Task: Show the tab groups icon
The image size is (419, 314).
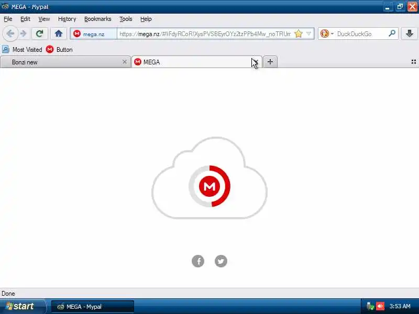Action: click(x=413, y=62)
